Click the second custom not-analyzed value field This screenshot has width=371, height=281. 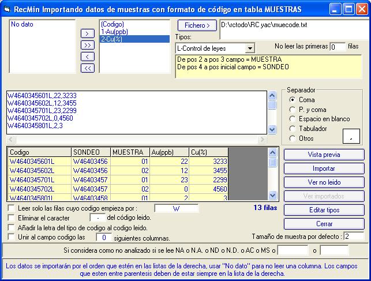334,250
